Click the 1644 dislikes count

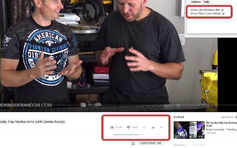pyautogui.click(x=134, y=127)
